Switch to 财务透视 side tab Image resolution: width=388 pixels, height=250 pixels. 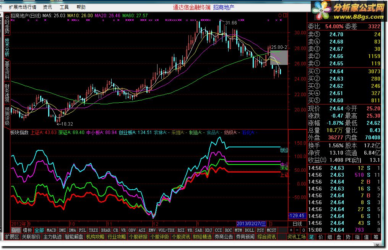click(x=6, y=93)
